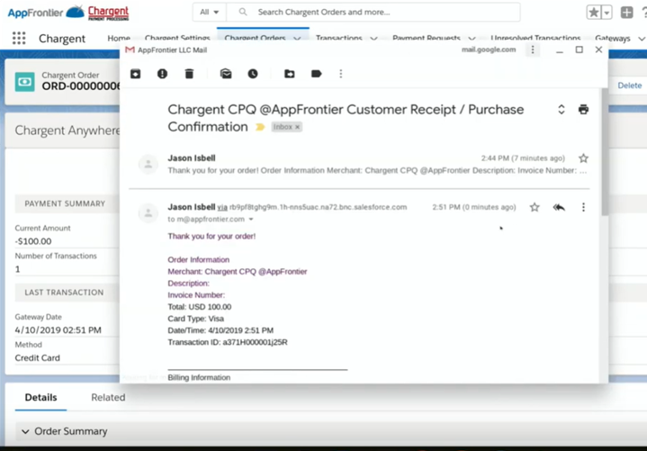Reply to the 2:51 PM message
Viewport: 647px width, 451px height.
click(559, 207)
